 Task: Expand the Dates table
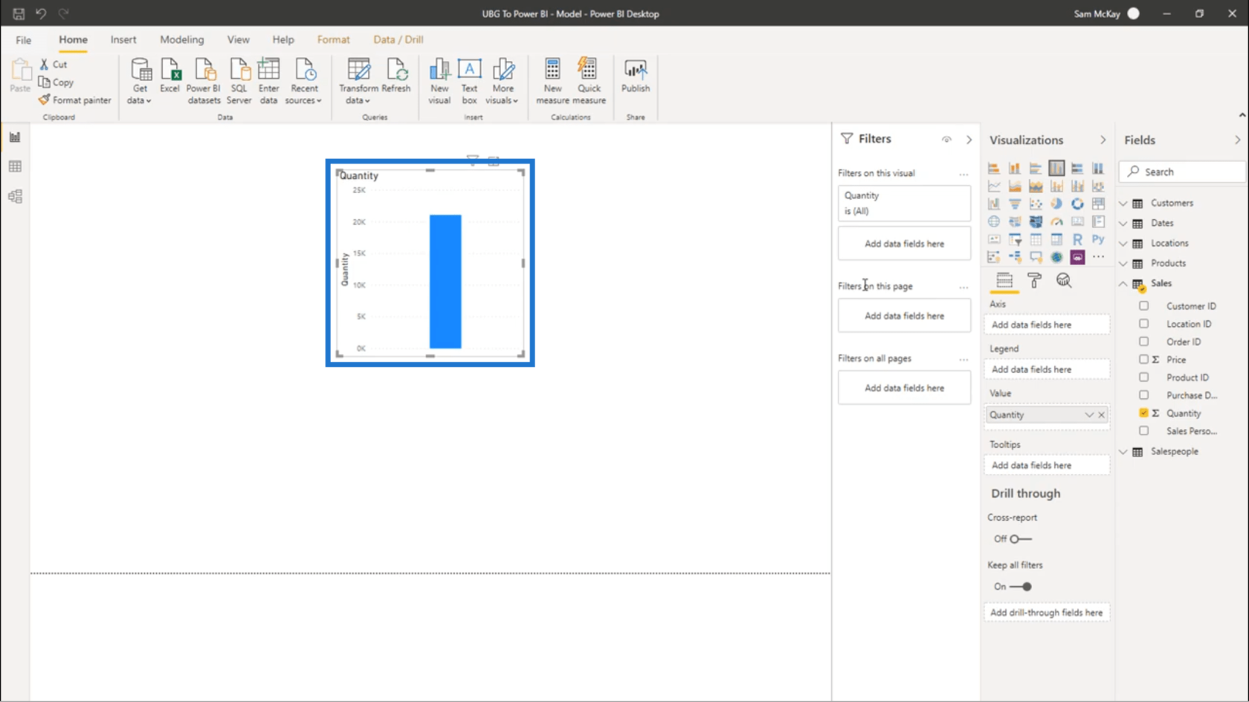point(1123,223)
